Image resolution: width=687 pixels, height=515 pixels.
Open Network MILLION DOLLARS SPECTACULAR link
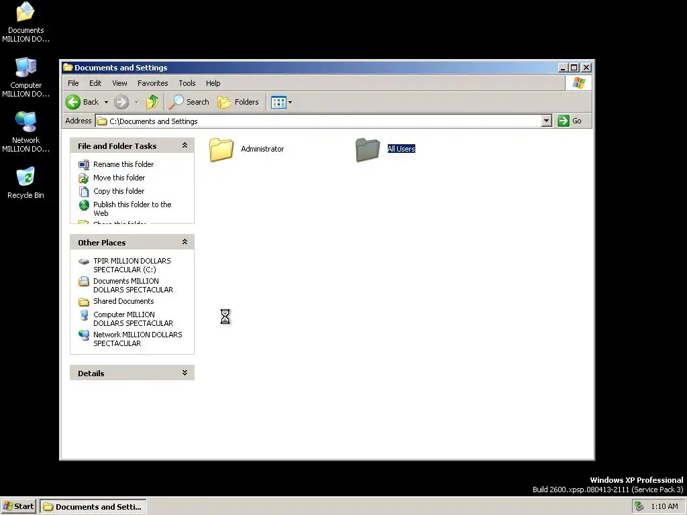[x=138, y=339]
